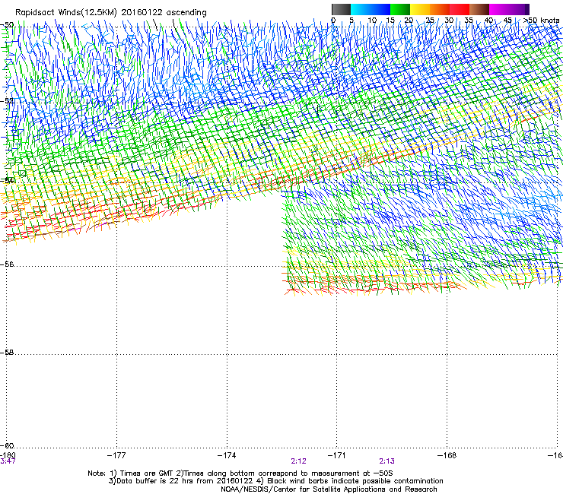
Task: Click the yellow 20-25 knots legend swatch
Action: [x=420, y=9]
